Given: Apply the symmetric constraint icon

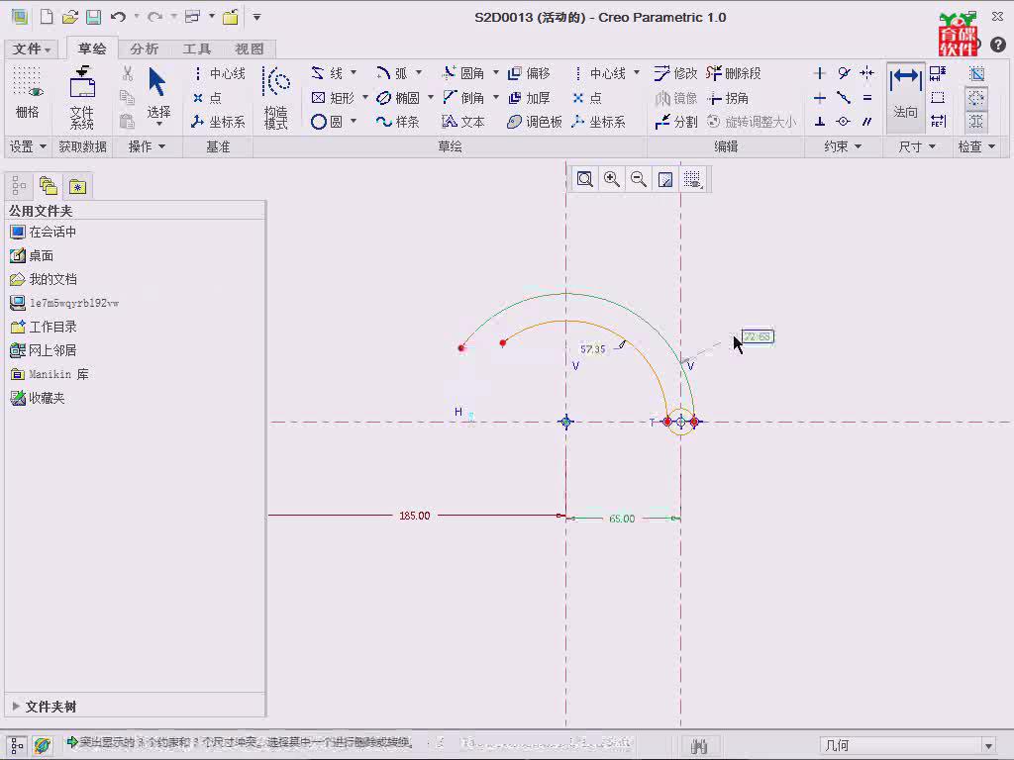Looking at the screenshot, I should (x=867, y=73).
